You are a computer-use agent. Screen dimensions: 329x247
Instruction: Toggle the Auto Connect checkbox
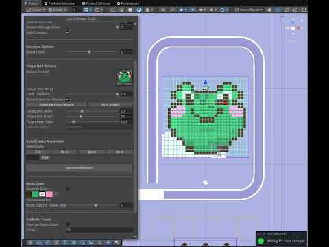68,32
